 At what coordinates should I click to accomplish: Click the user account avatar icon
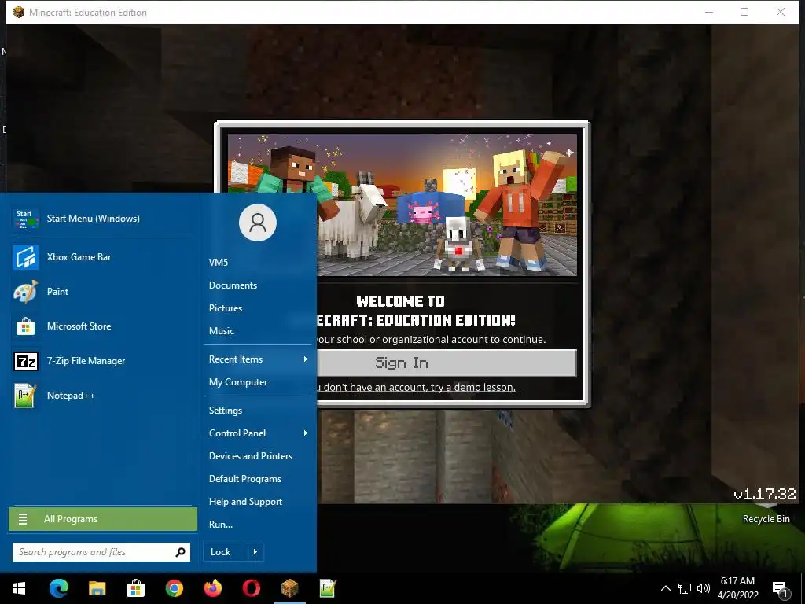point(258,223)
